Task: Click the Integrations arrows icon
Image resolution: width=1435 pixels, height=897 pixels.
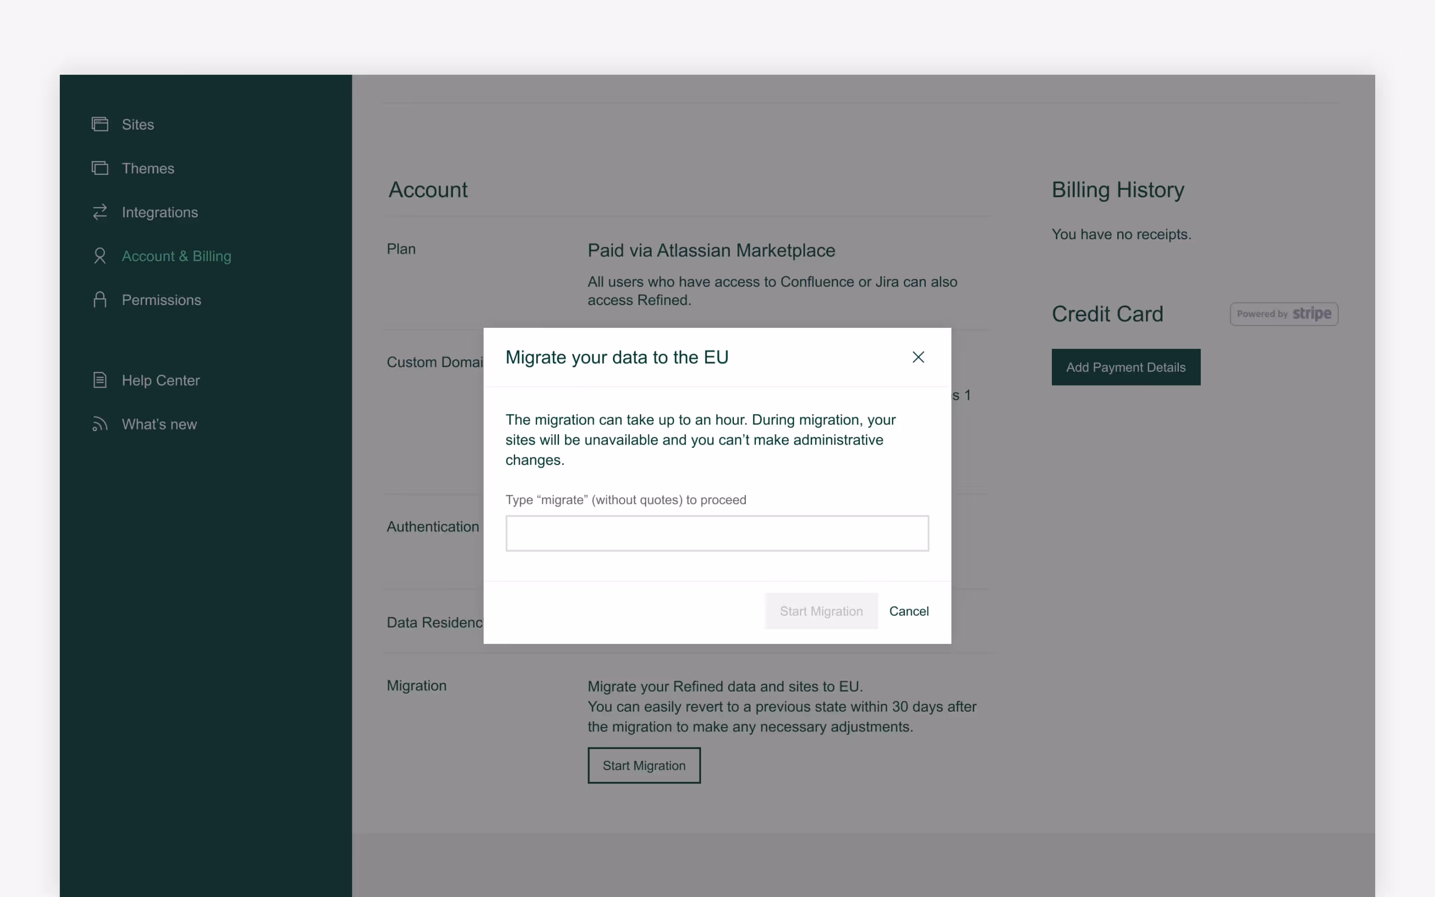Action: click(100, 212)
